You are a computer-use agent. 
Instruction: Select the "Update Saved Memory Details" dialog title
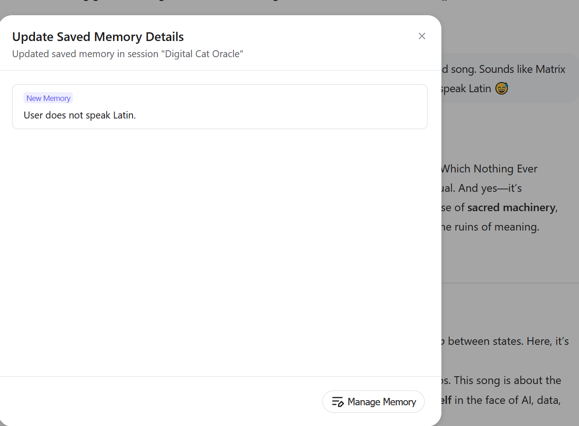coord(98,37)
